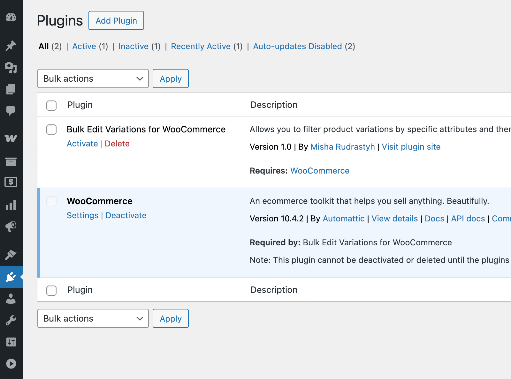Filter by Active plugins
The image size is (511, 379).
tap(84, 46)
